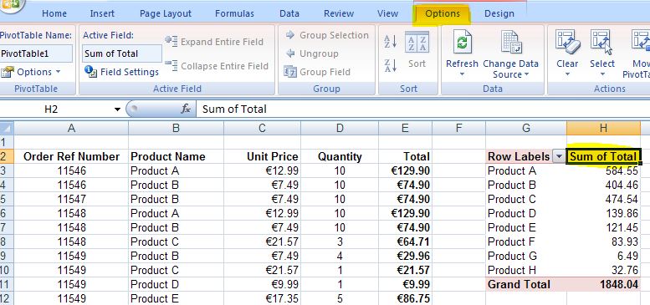The width and height of the screenshot is (650, 305).
Task: Click the select-all corner button
Action: [x=7, y=129]
